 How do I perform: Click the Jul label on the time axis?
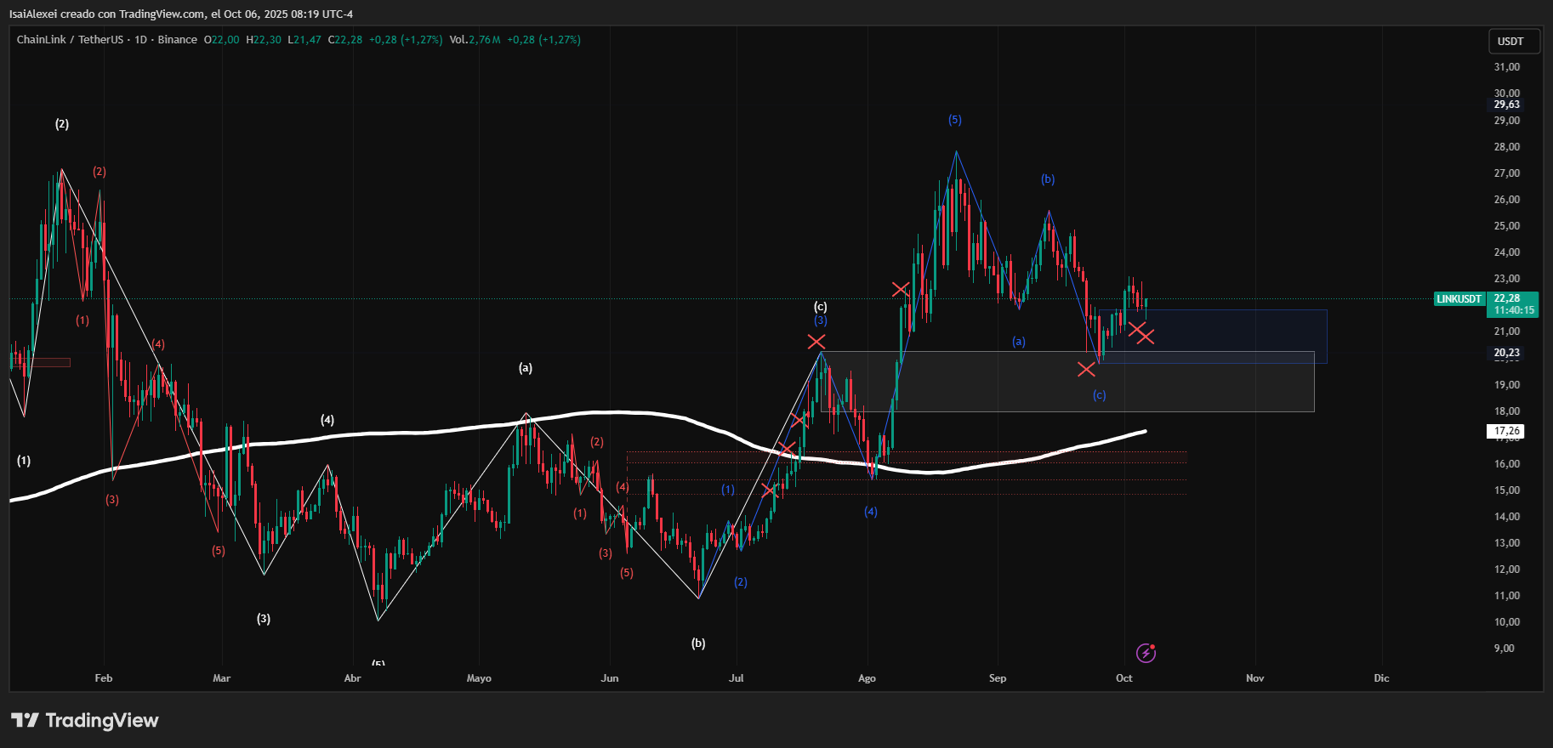pyautogui.click(x=737, y=678)
